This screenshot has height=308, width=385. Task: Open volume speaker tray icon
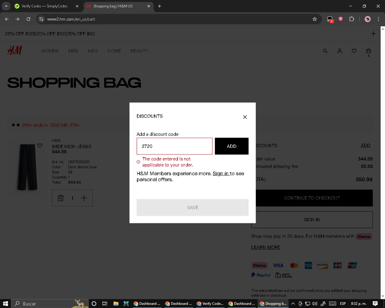coord(315,304)
